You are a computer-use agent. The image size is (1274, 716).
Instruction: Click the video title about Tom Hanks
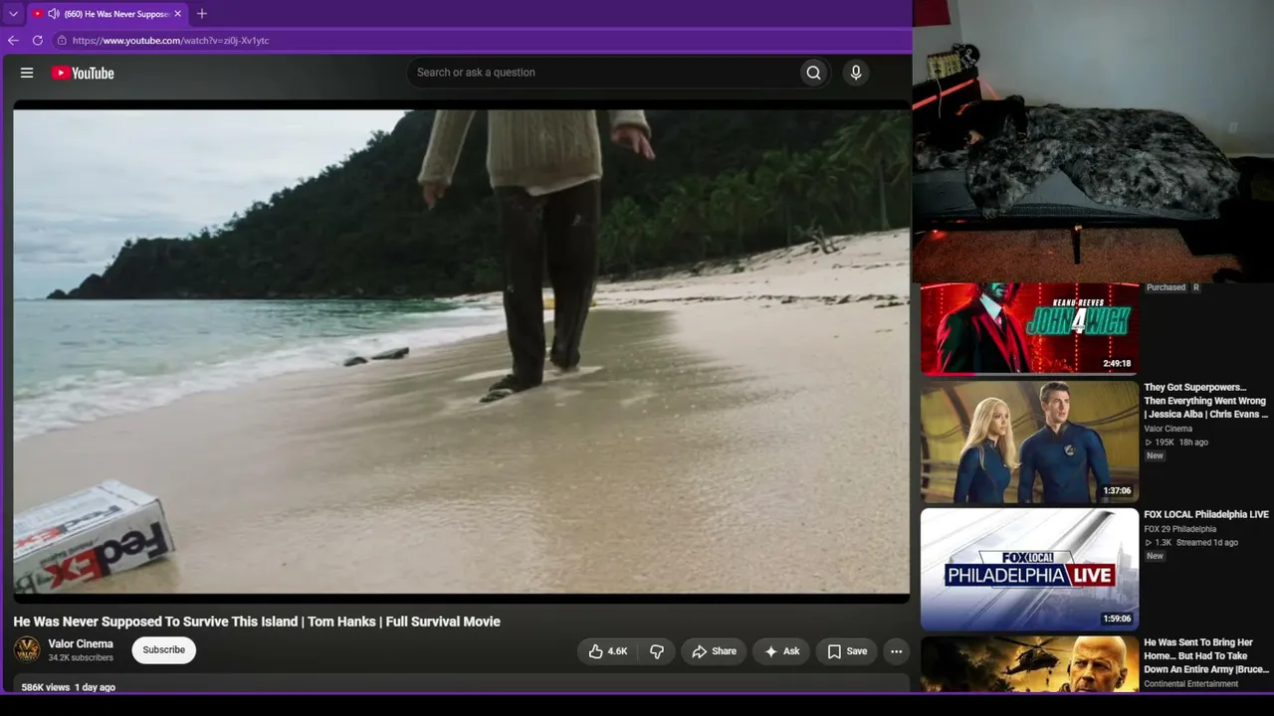click(257, 622)
